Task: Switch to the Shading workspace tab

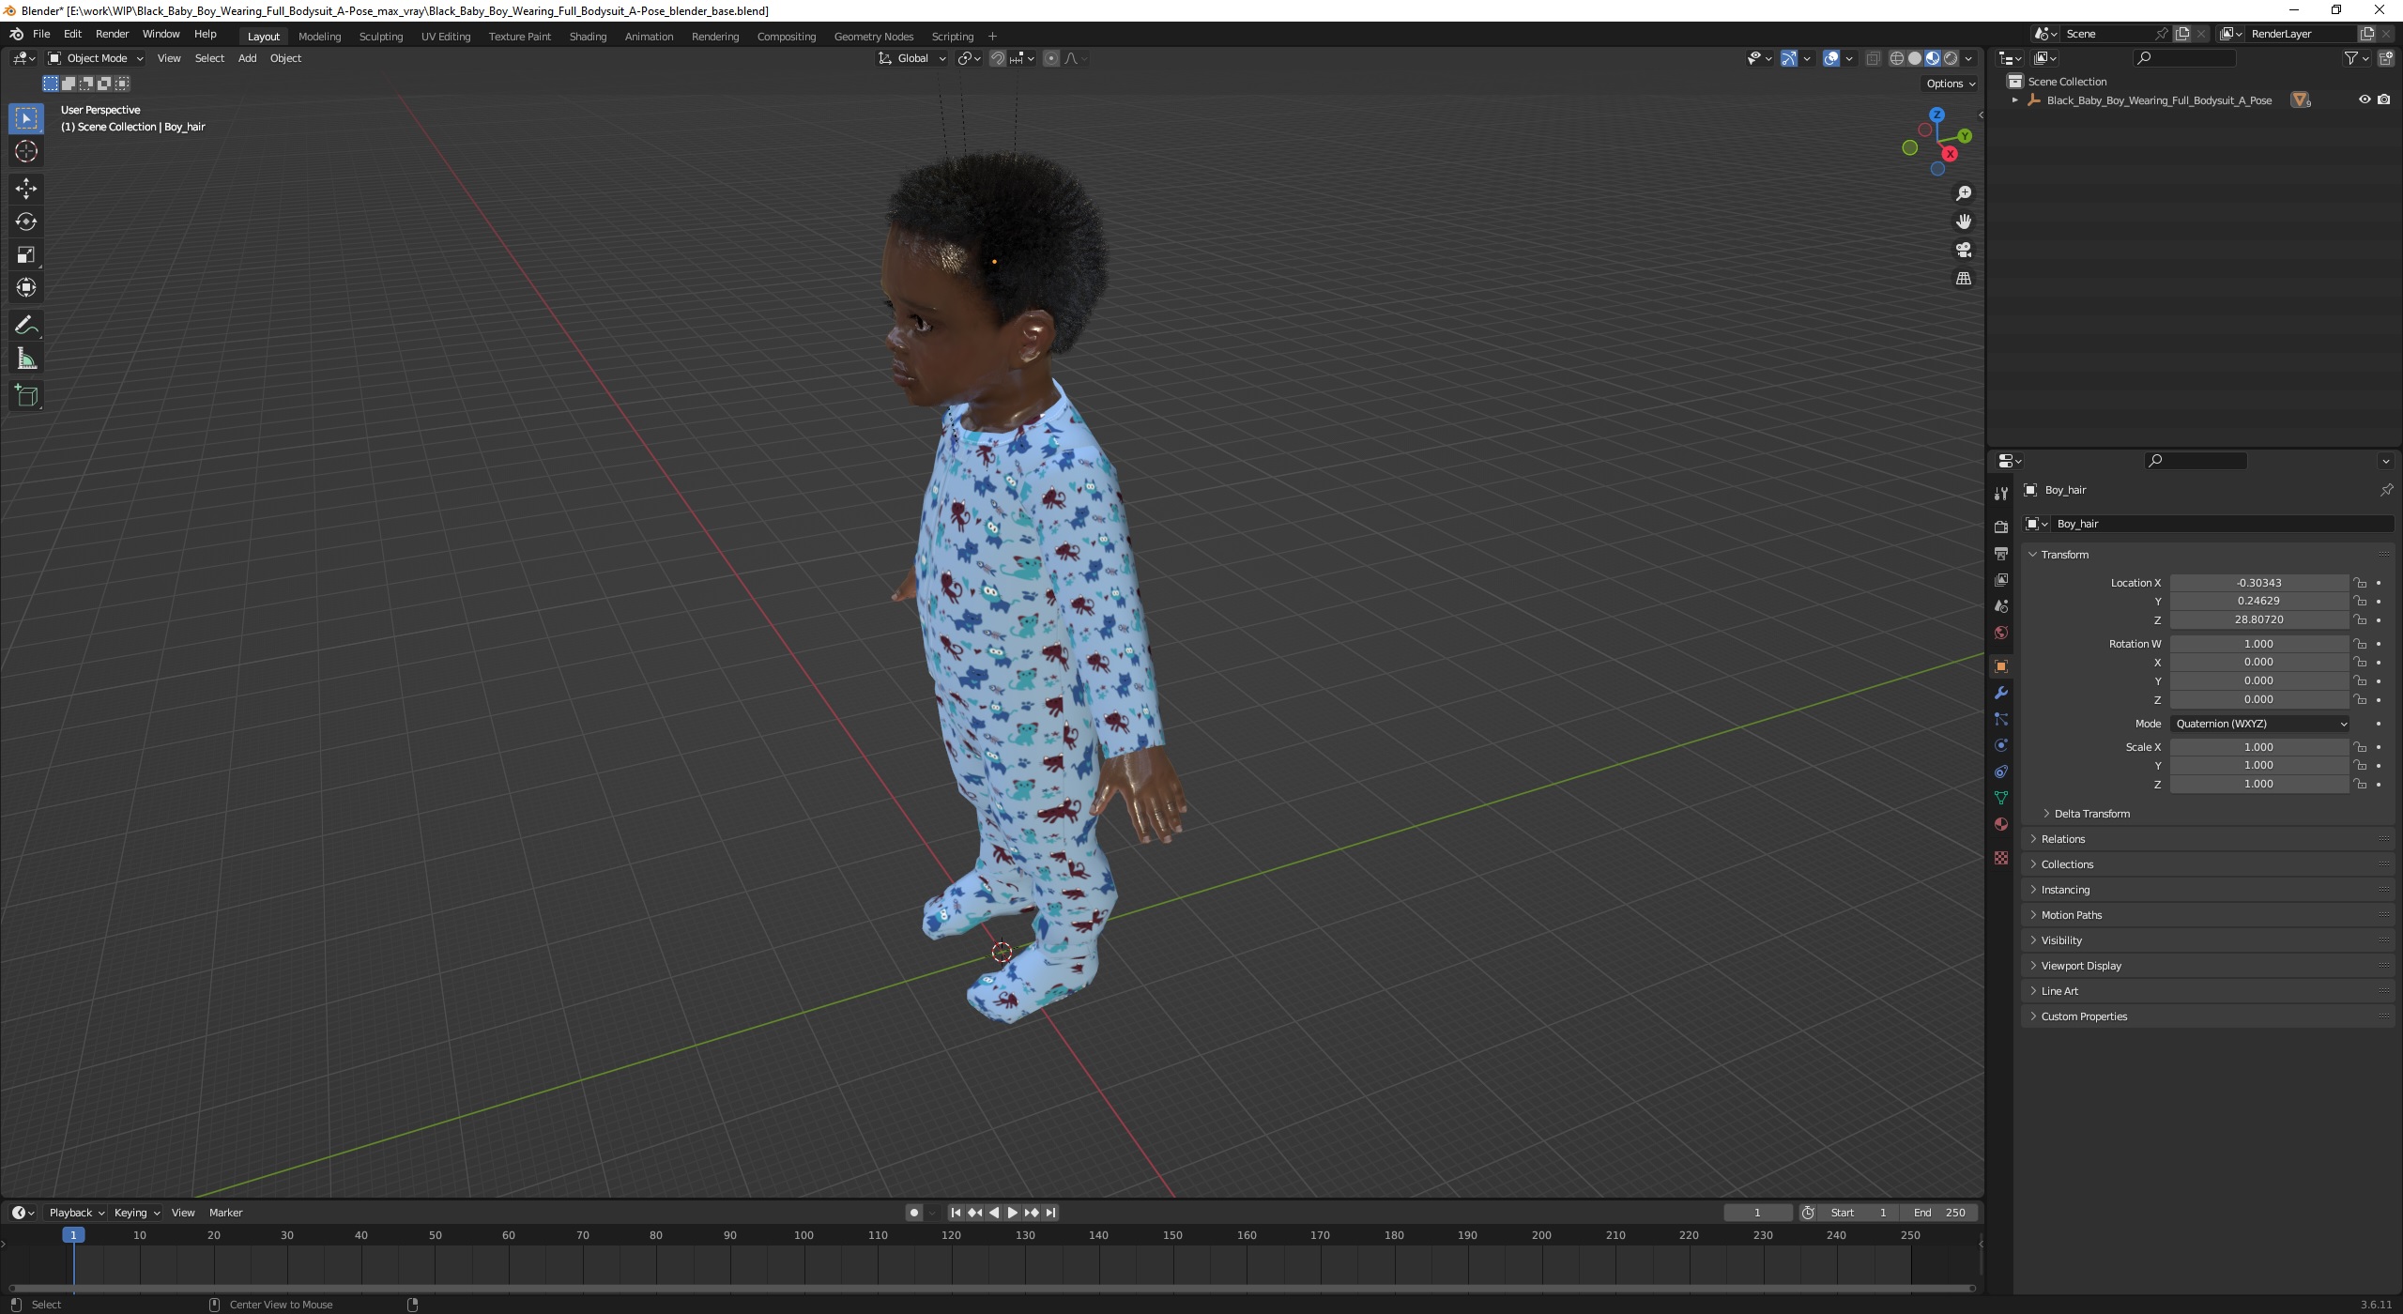Action: [x=588, y=37]
